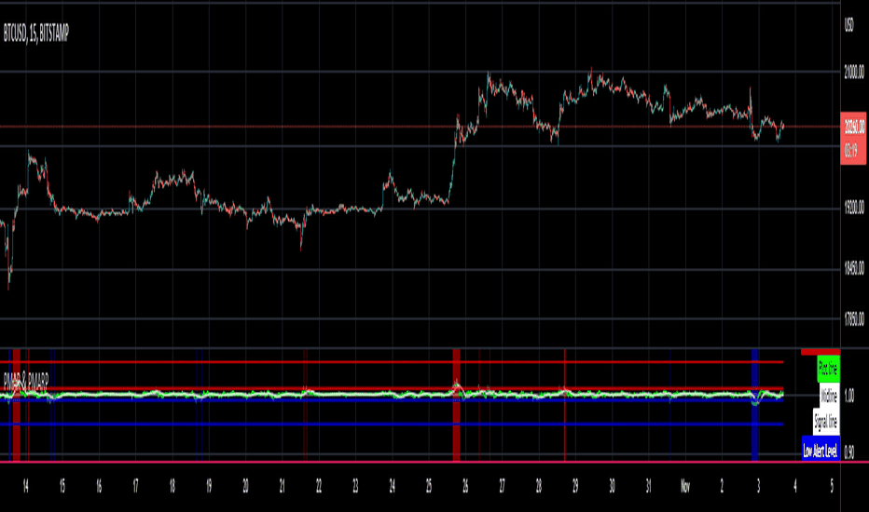
Task: Click the 02:19 bar countdown timer
Action: [x=851, y=151]
